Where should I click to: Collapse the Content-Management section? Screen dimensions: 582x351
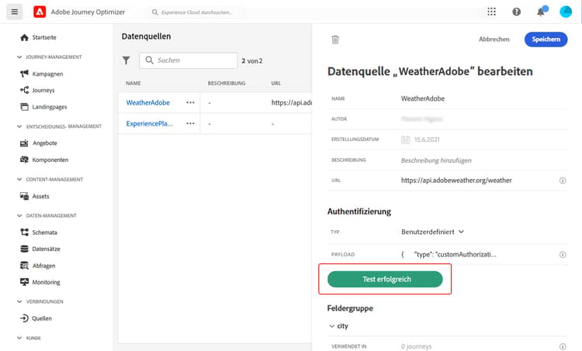tap(19, 180)
